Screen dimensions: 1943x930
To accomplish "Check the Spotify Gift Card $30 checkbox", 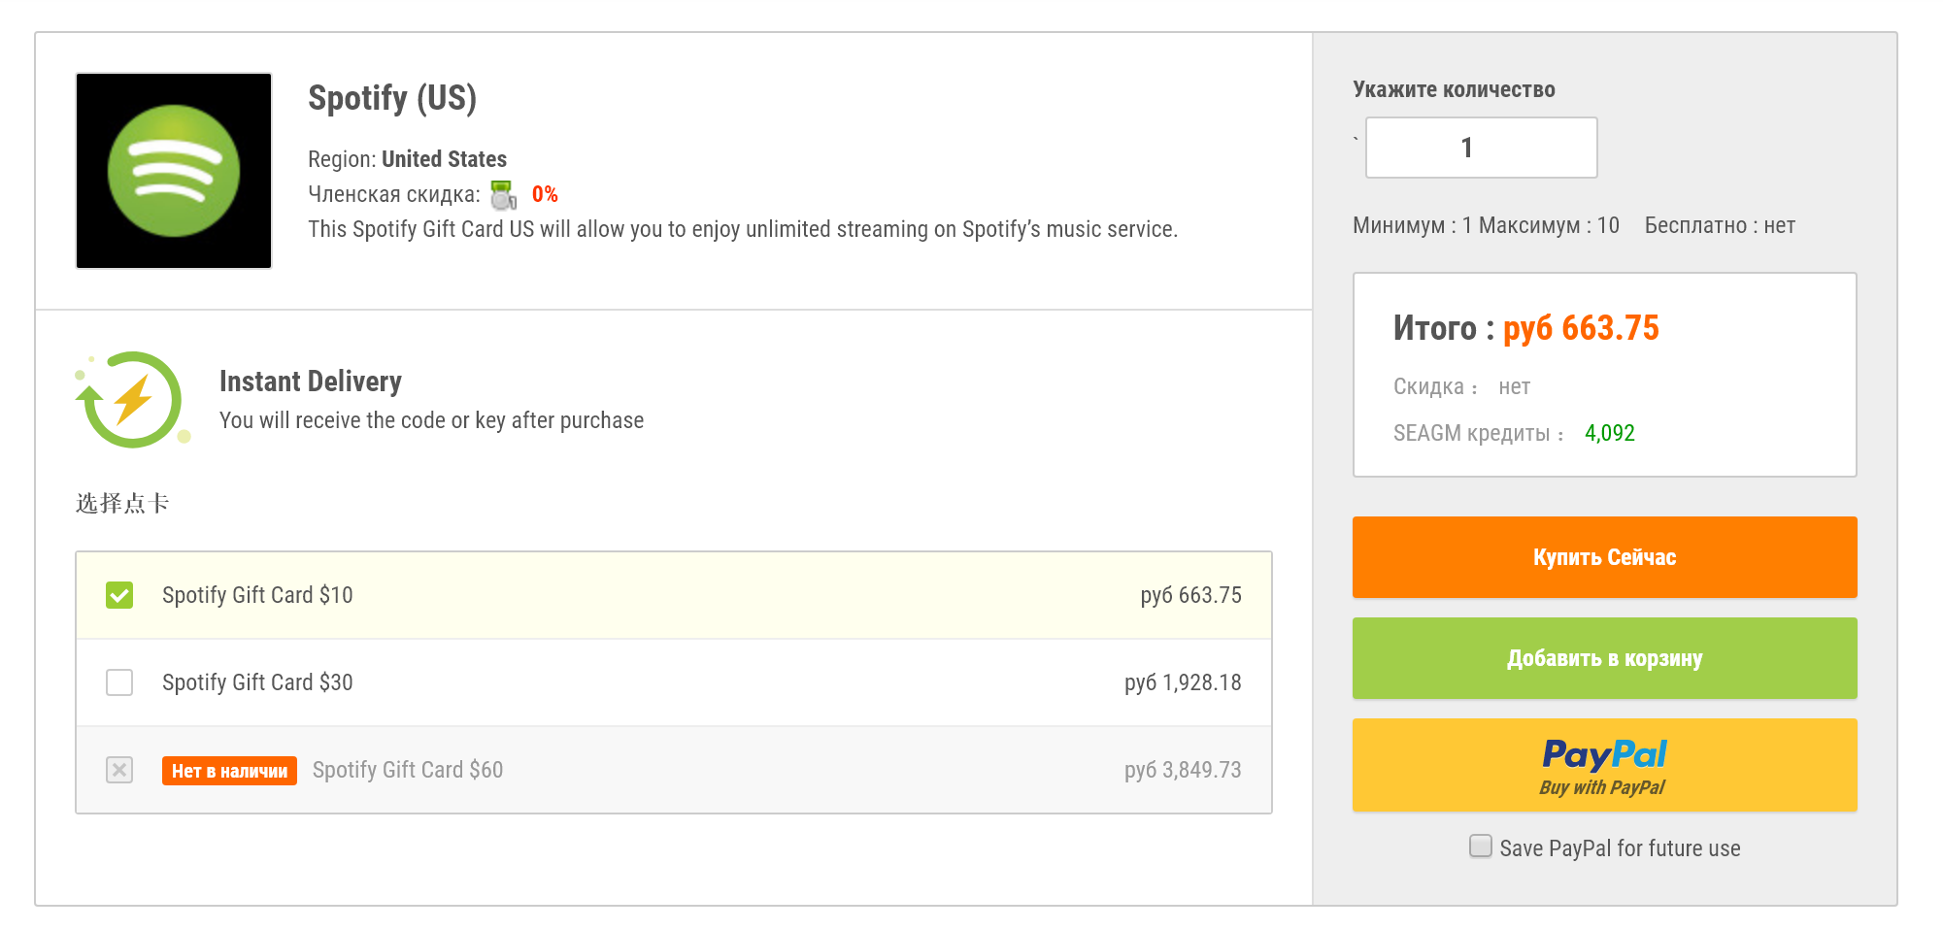I will coord(119,682).
